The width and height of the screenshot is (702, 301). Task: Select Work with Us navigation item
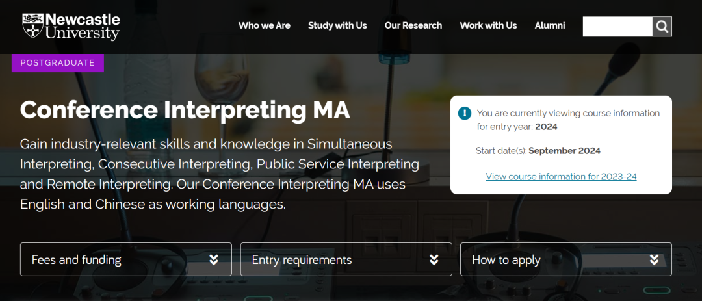pos(488,25)
